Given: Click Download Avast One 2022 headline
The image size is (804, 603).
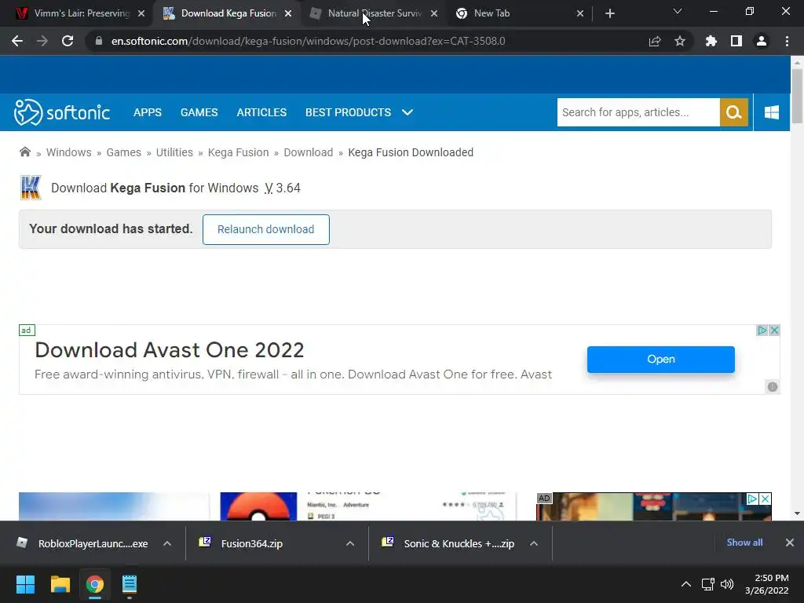Looking at the screenshot, I should [x=170, y=350].
